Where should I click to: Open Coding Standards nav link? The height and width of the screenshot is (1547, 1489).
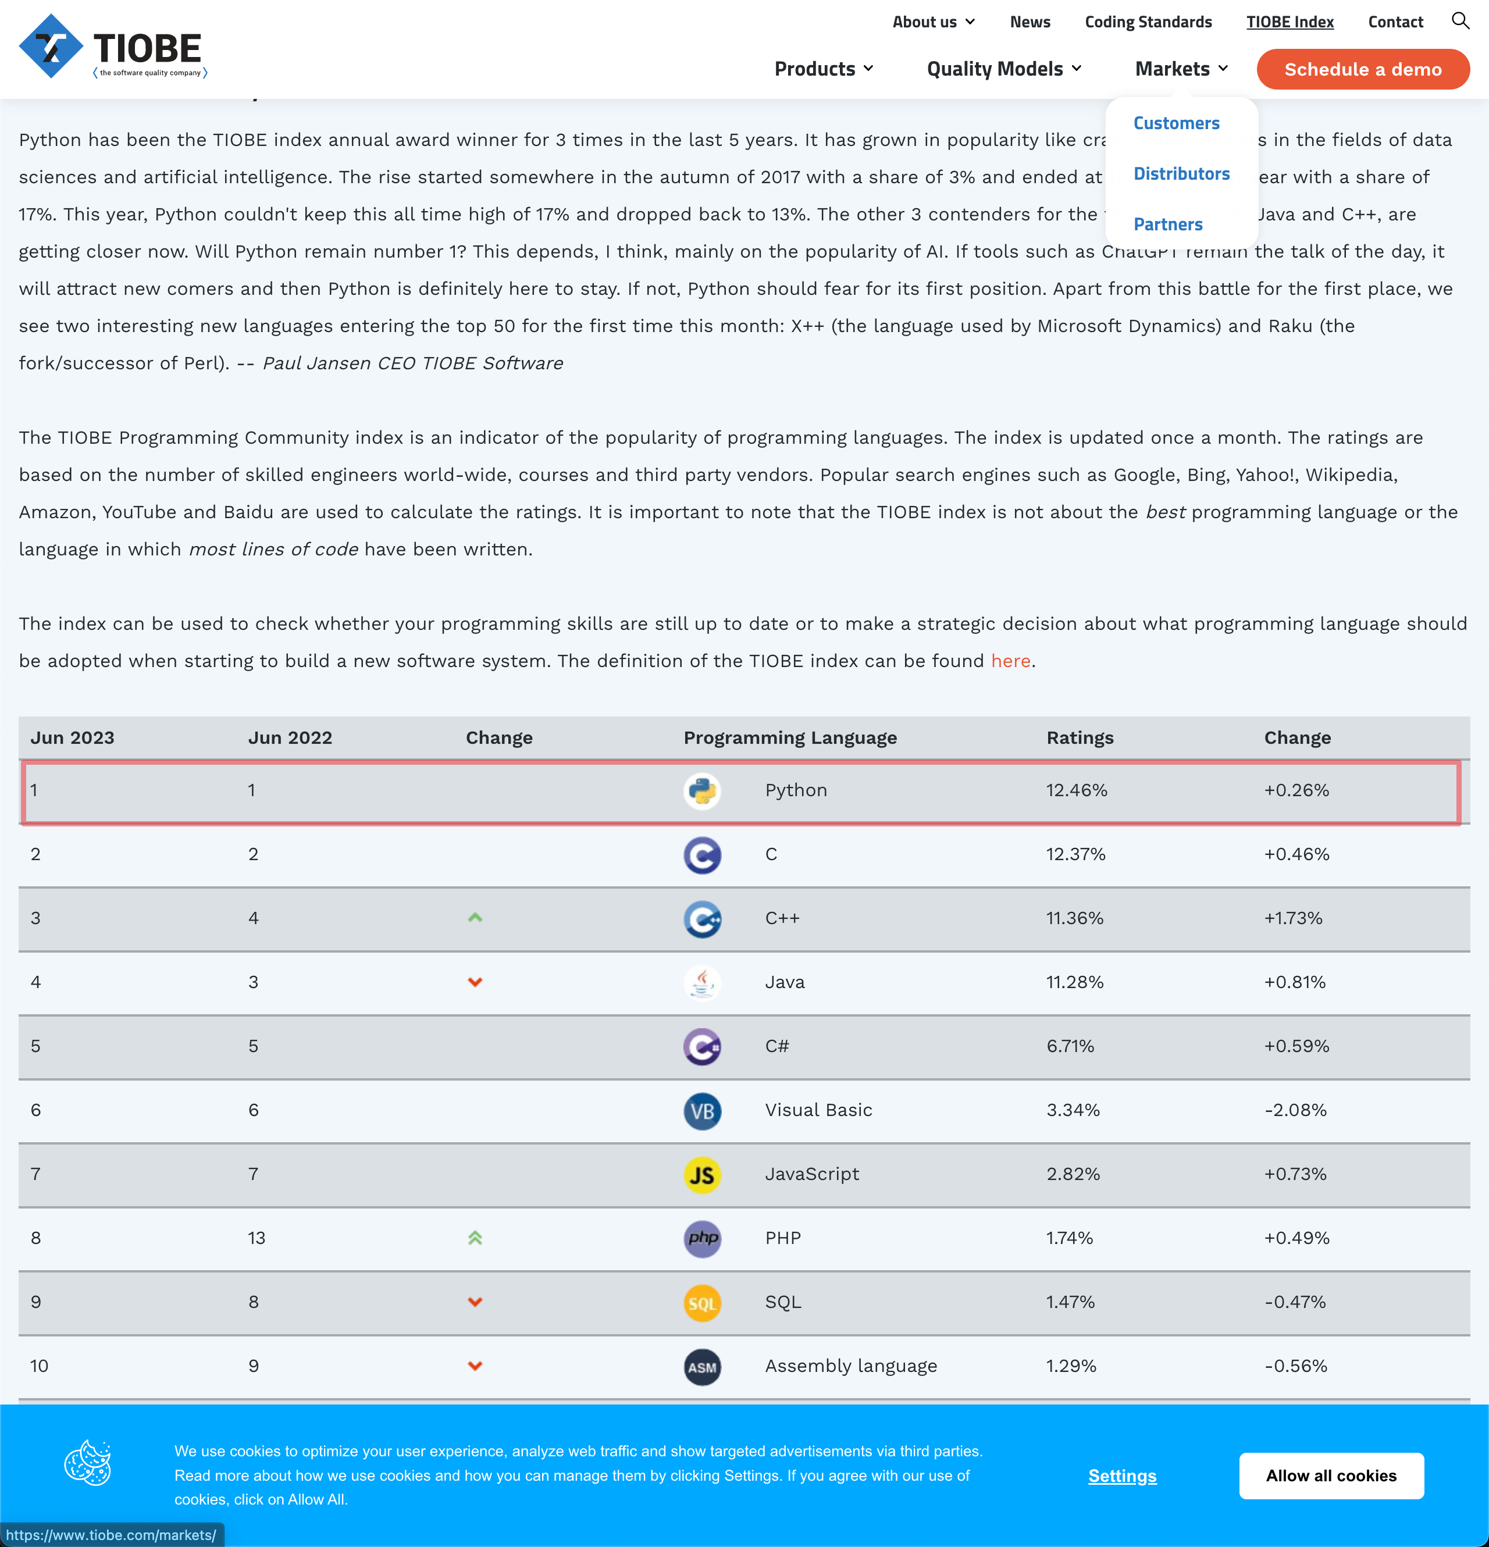pyautogui.click(x=1148, y=22)
